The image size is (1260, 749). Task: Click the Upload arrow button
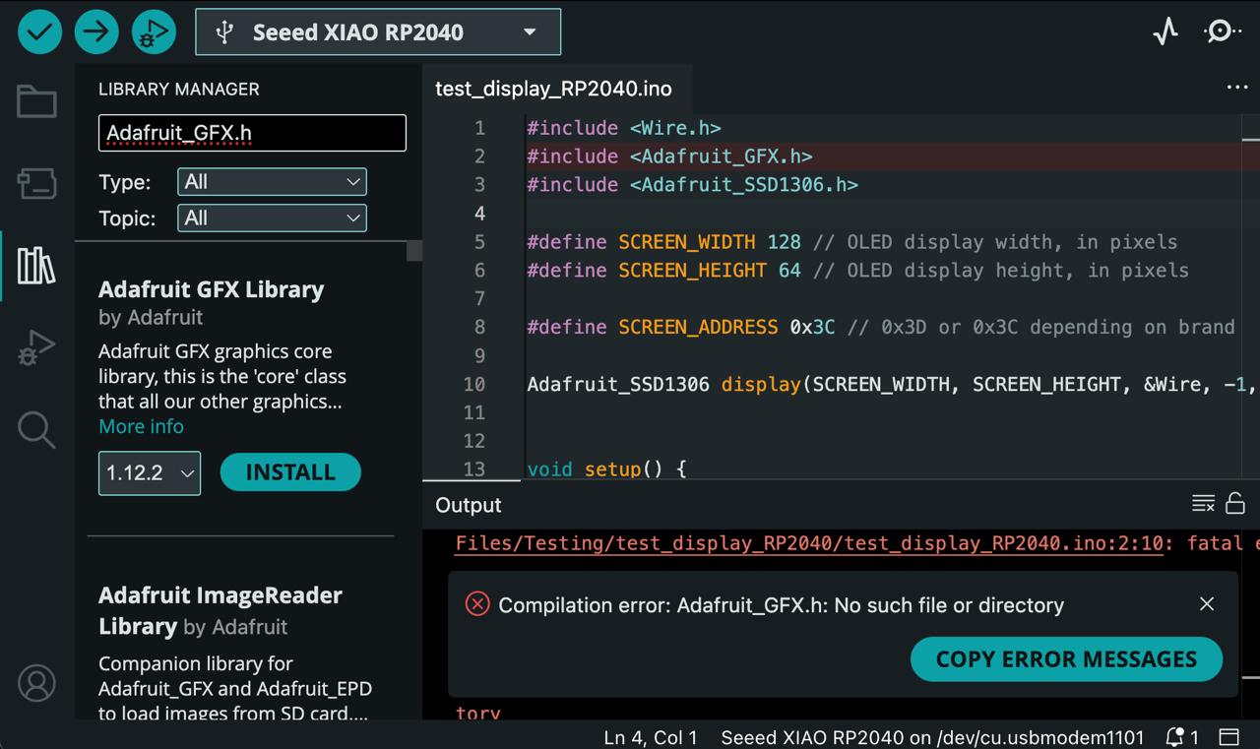click(x=96, y=32)
